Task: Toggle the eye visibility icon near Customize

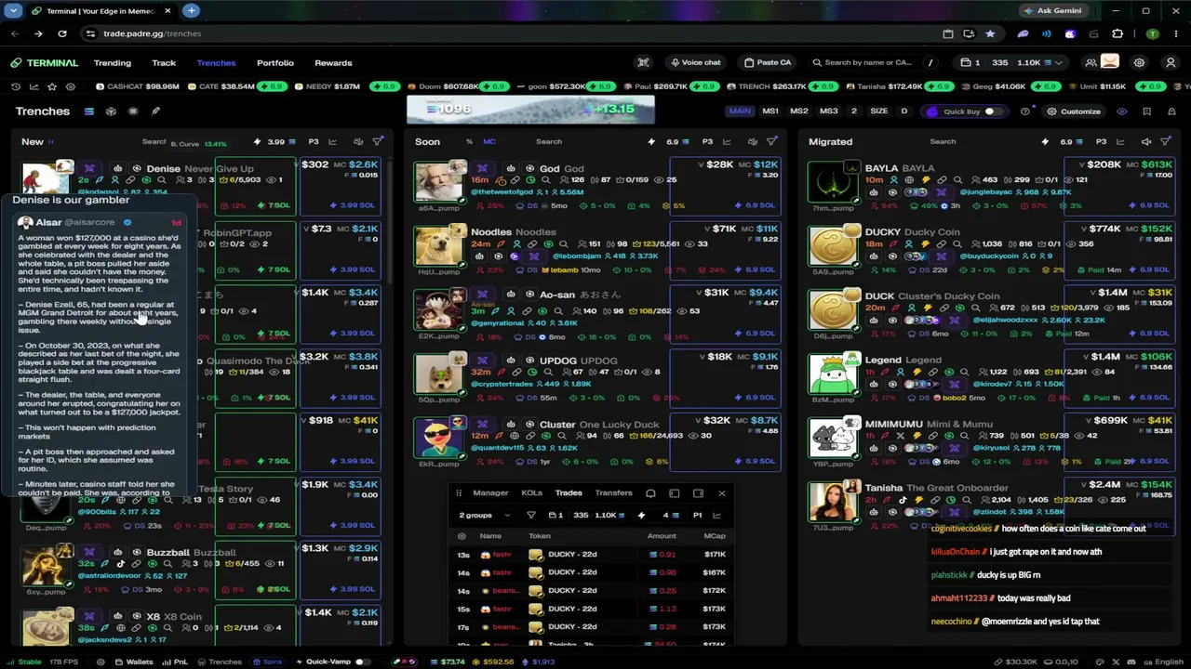Action: [x=1121, y=111]
